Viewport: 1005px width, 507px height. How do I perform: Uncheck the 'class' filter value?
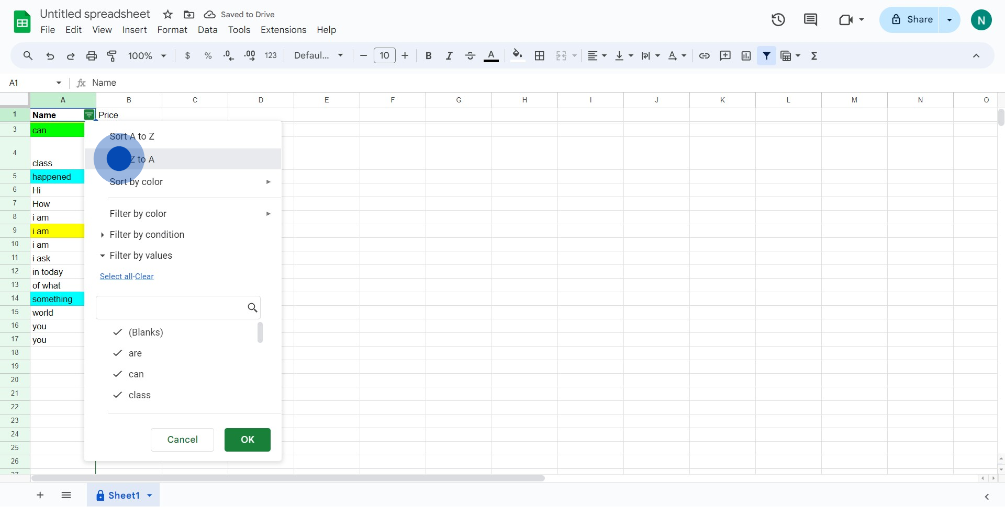point(118,395)
